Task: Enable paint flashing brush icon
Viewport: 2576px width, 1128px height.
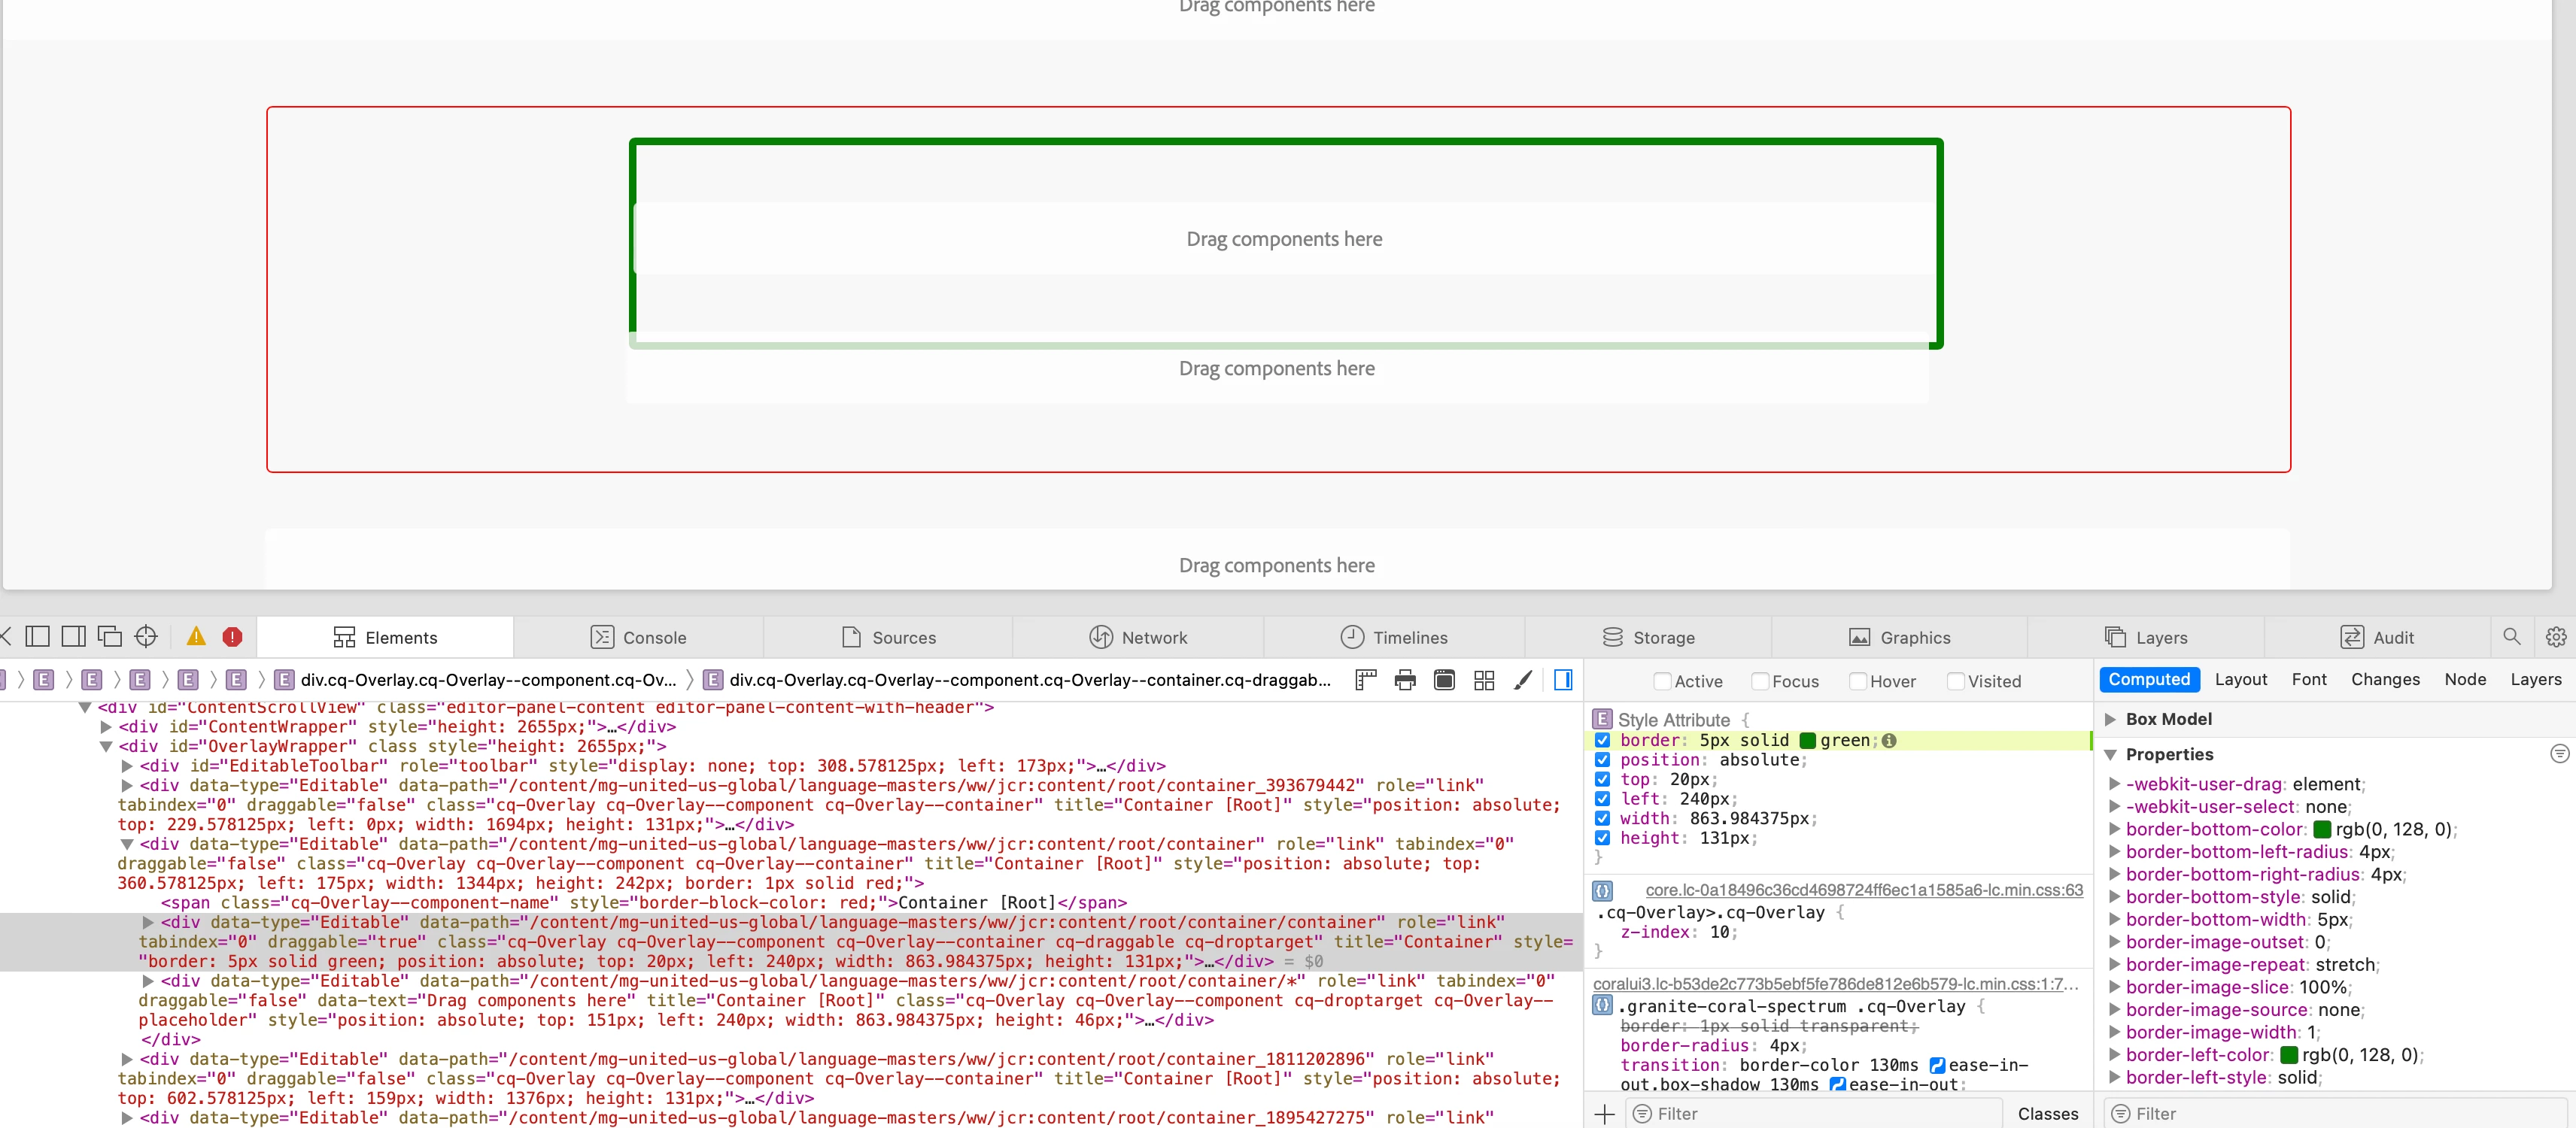Action: 1523,681
